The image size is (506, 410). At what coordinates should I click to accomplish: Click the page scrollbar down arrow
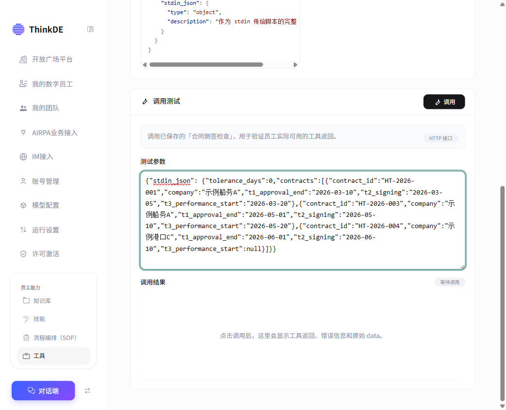click(503, 406)
